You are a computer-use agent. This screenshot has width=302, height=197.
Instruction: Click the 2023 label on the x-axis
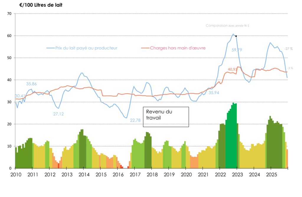[237, 174]
